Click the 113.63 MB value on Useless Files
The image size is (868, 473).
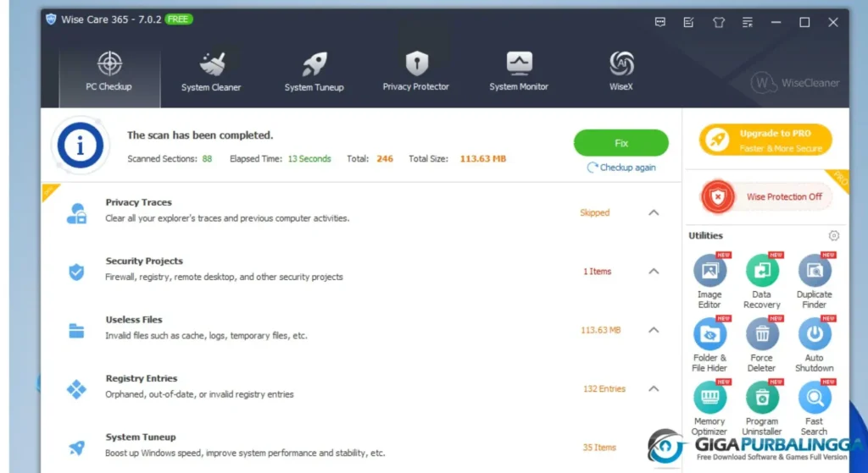coord(601,330)
